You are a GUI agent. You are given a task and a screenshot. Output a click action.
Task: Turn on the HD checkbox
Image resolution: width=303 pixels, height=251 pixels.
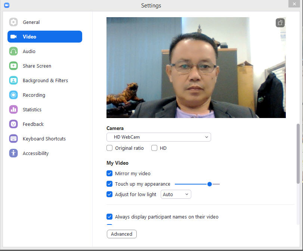coord(154,148)
